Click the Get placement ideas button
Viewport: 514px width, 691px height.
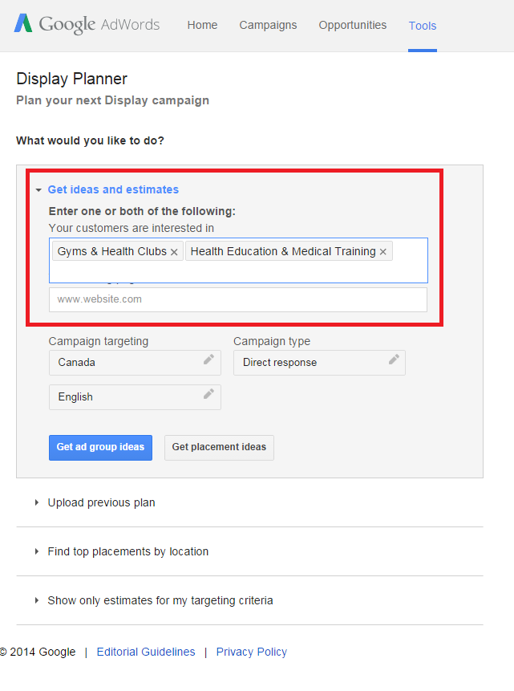tap(219, 448)
